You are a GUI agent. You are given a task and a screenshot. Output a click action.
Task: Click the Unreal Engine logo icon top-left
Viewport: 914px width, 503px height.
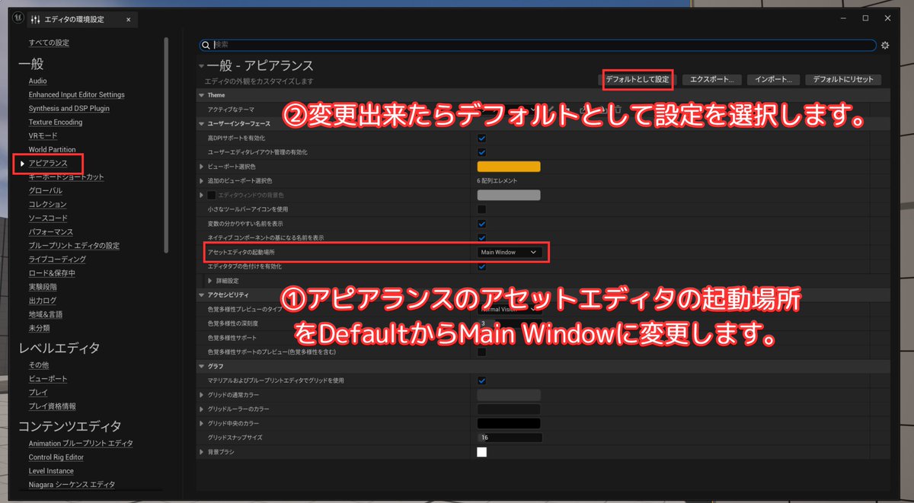(17, 17)
